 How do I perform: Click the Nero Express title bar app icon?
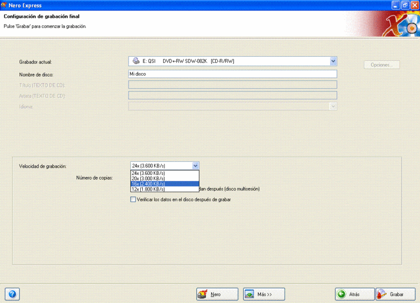[4, 5]
